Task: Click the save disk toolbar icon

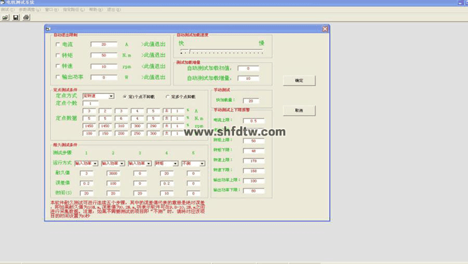Action: tap(16, 17)
